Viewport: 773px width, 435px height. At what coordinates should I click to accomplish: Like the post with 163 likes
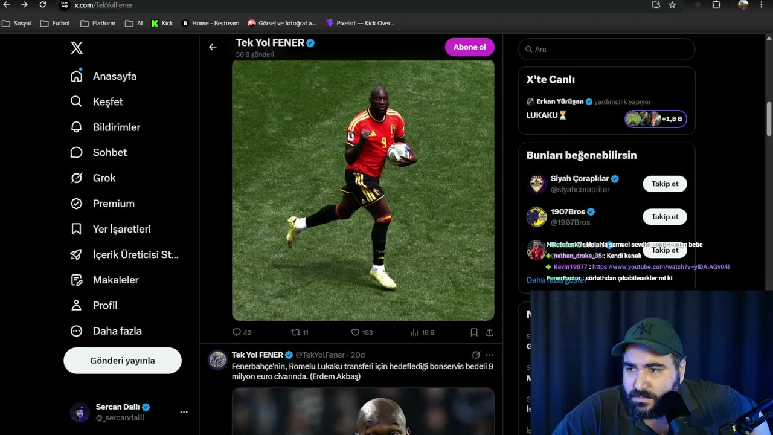[362, 332]
